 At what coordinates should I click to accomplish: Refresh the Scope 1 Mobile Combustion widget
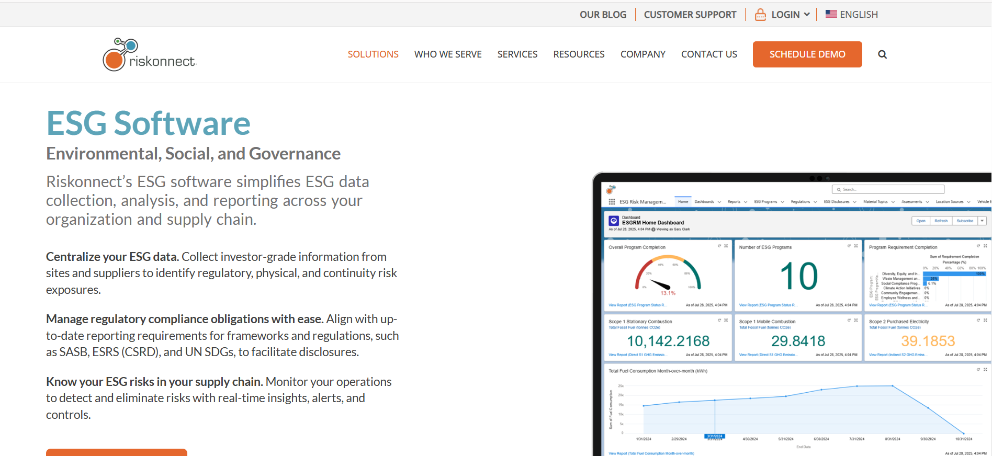tap(849, 320)
